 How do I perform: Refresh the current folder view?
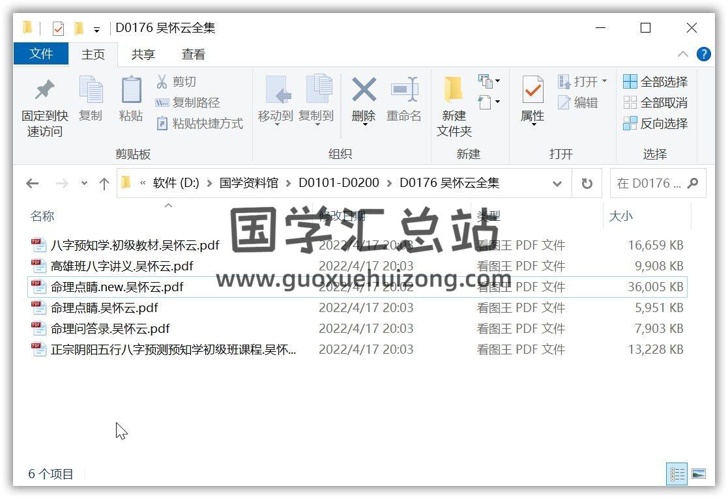(587, 184)
